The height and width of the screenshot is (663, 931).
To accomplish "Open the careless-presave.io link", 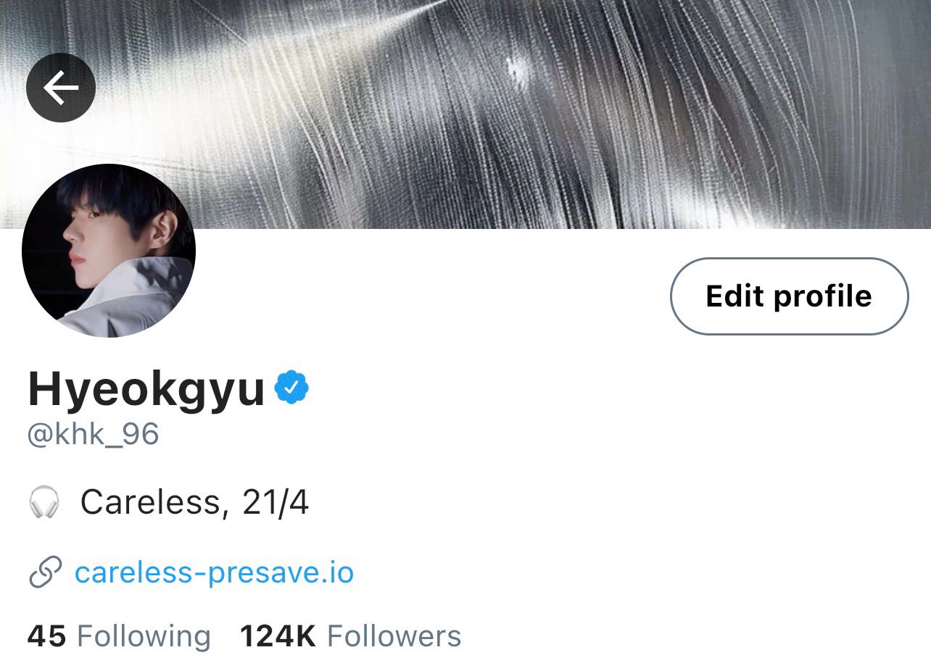I will 214,572.
